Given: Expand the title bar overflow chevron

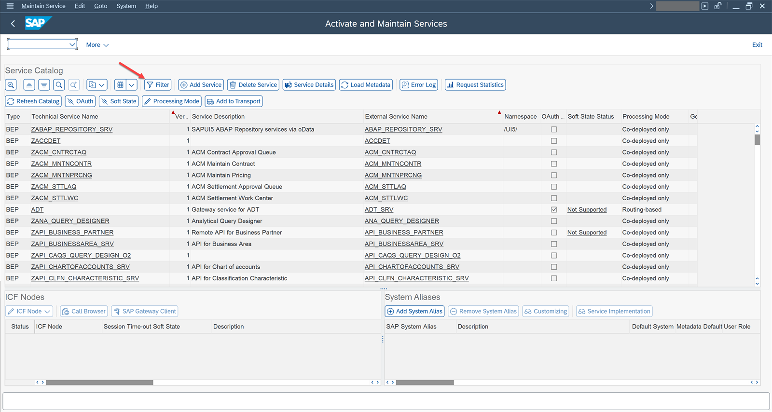Looking at the screenshot, I should tap(652, 6).
